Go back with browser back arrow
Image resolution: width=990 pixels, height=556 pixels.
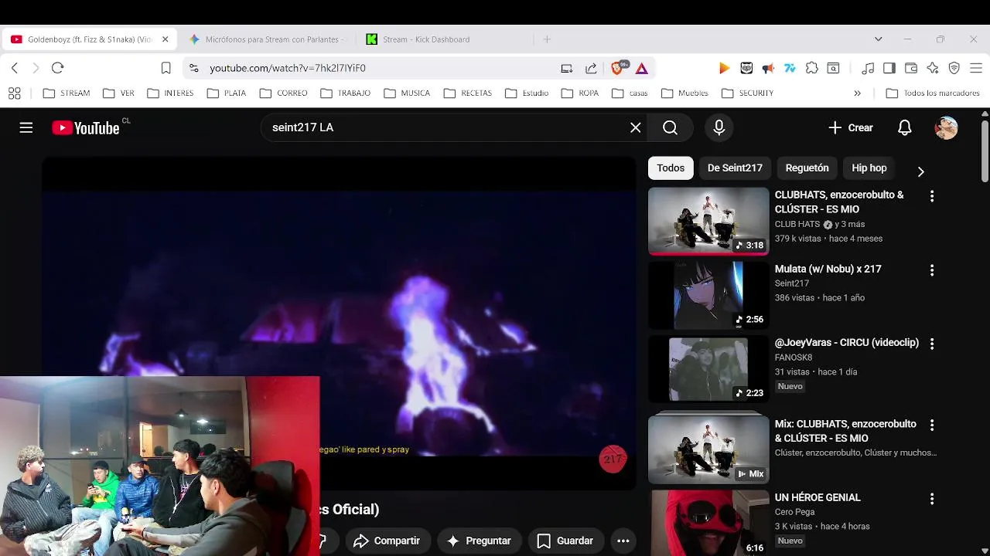click(x=15, y=68)
